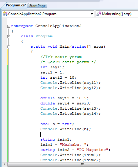The height and width of the screenshot is (167, 138).
Task: Click the comment "/* Çoklu satır yorum */"
Action: pos(68,62)
